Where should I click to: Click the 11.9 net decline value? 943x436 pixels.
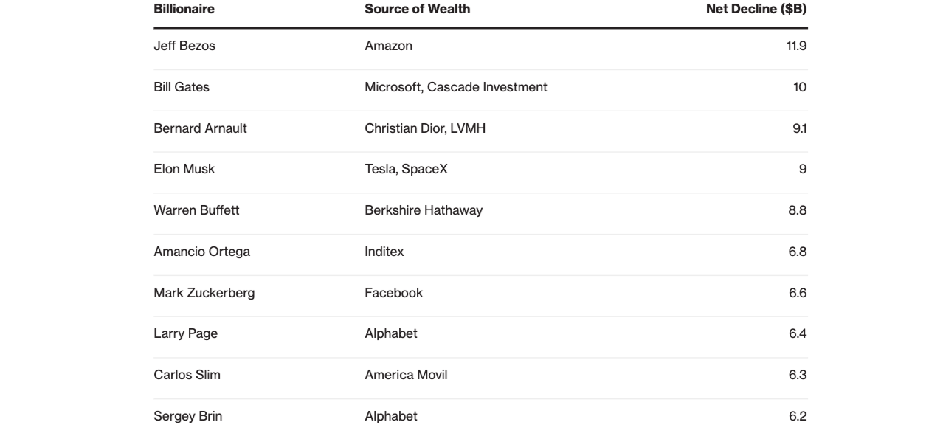796,46
